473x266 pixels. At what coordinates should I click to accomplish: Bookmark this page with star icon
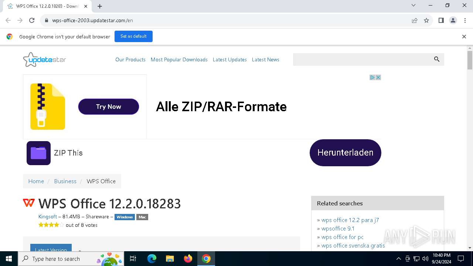pyautogui.click(x=426, y=20)
